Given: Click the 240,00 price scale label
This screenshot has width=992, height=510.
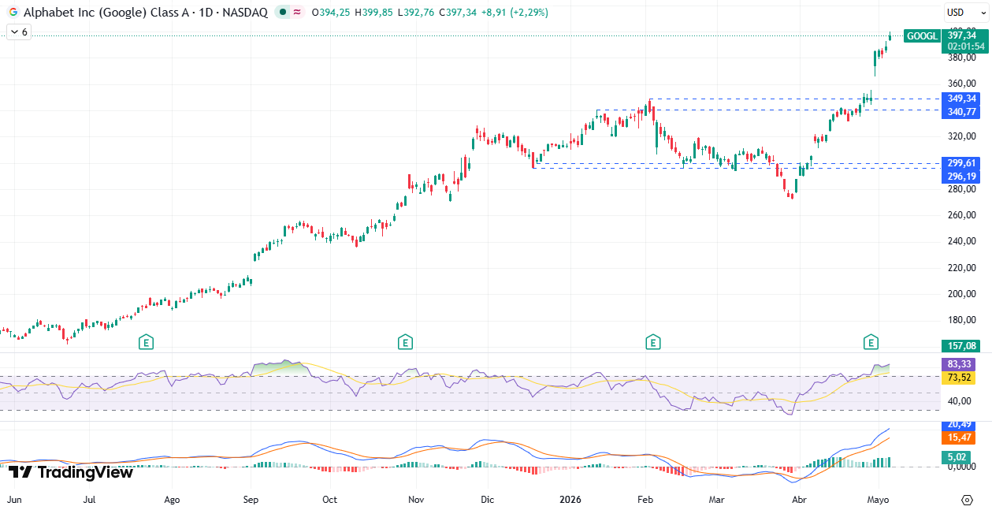Looking at the screenshot, I should coord(962,241).
